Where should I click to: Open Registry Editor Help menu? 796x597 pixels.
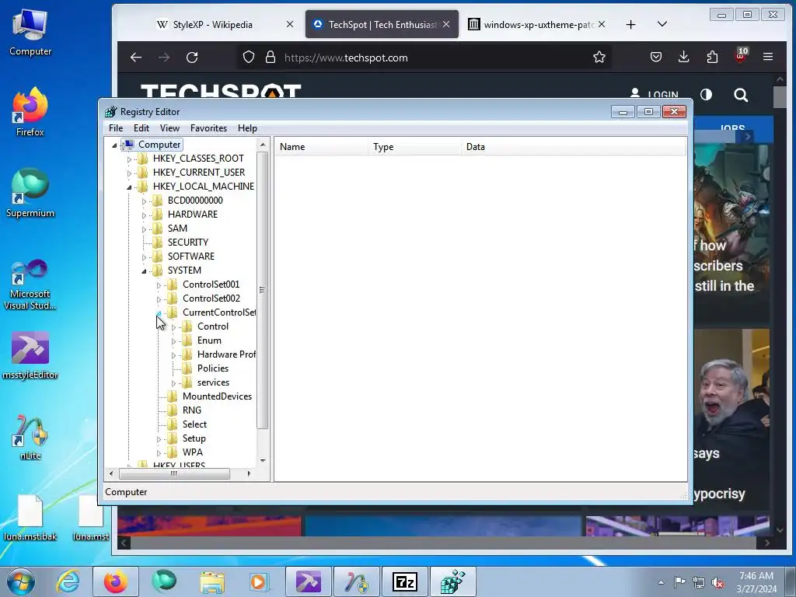247,128
